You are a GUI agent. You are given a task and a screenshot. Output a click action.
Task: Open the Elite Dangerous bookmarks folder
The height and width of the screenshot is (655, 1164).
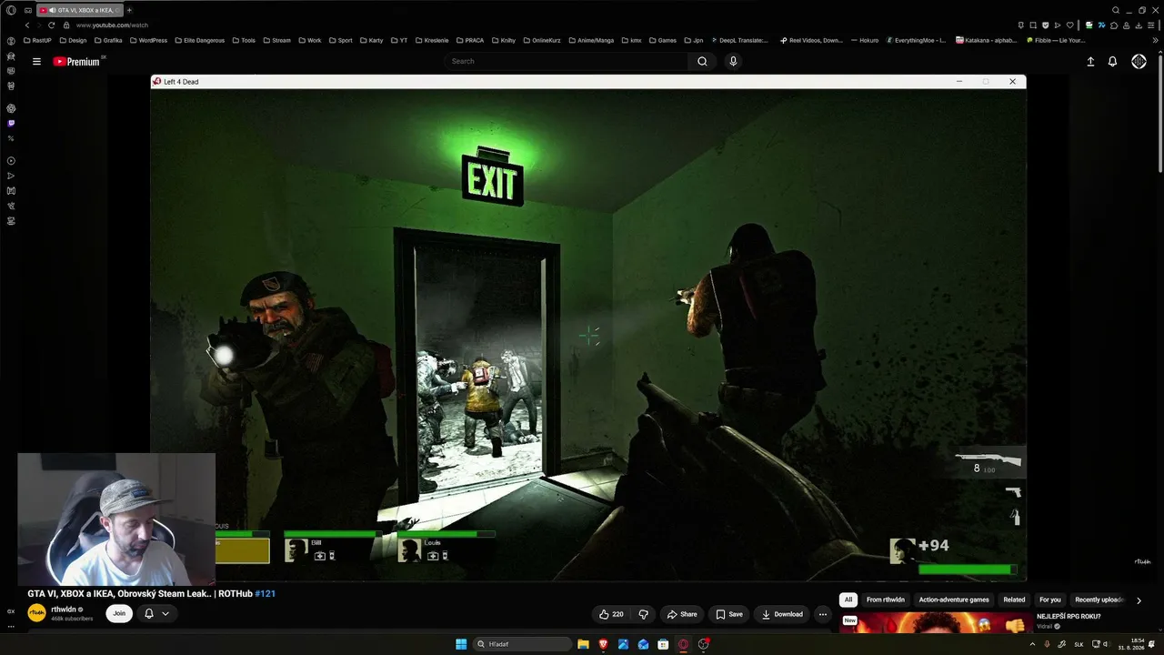199,40
